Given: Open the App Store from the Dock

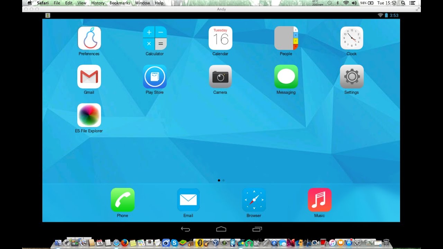Looking at the screenshot, I should point(349,243).
